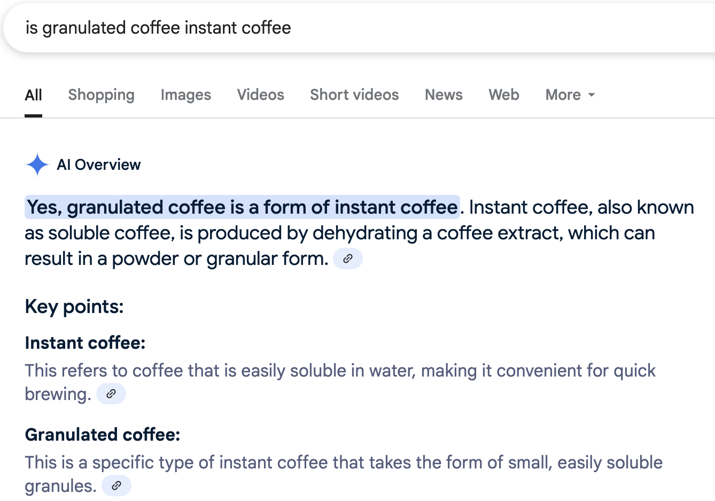The height and width of the screenshot is (501, 715).
Task: Open the source link after "brewing."
Action: click(x=111, y=394)
